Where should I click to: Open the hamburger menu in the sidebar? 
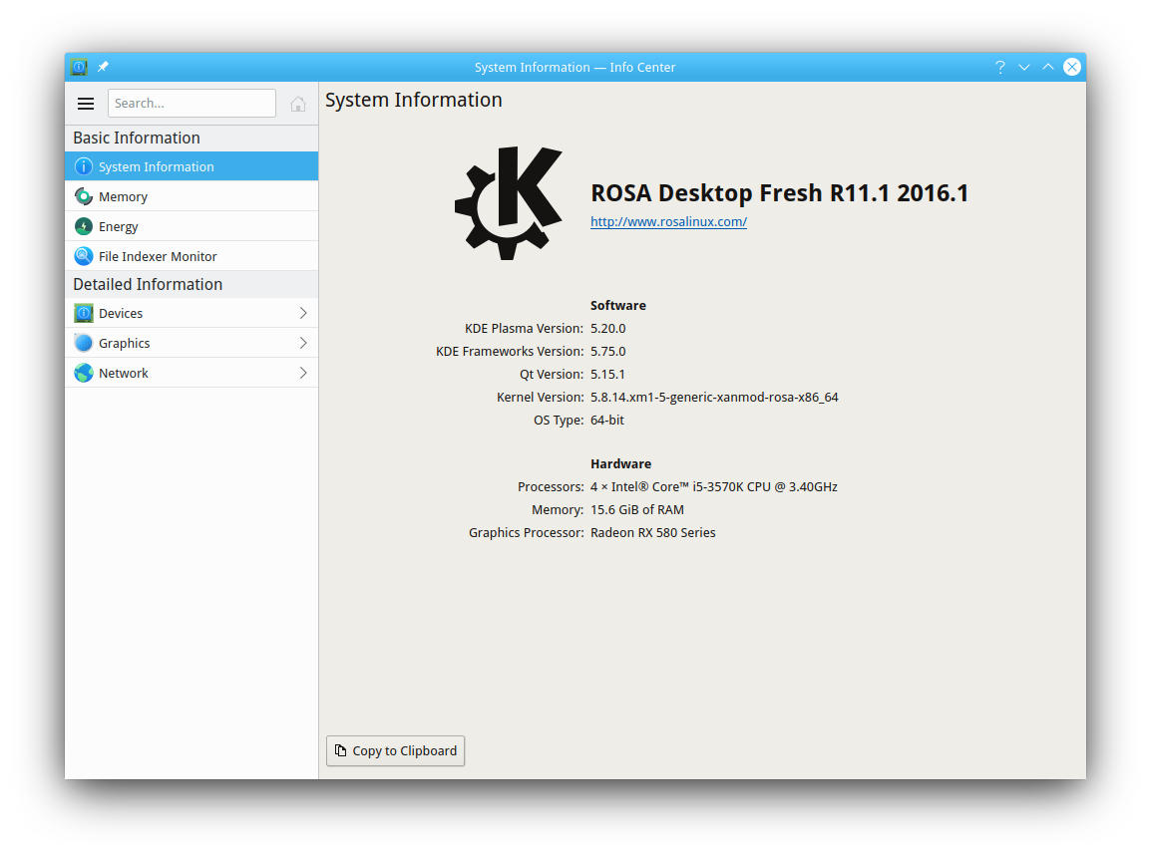(x=85, y=104)
